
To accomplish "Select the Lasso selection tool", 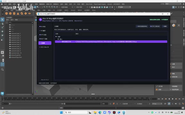I will (x=2, y=24).
